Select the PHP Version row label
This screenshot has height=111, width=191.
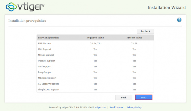coord(45,43)
